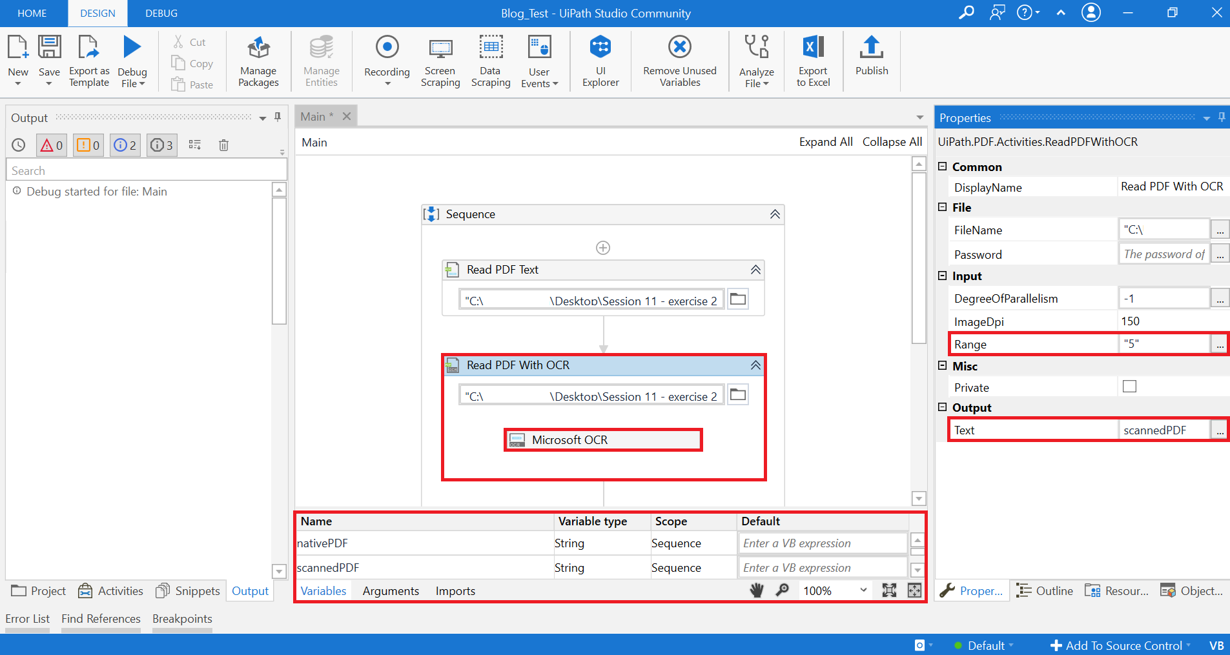
Task: Check the Private checkbox
Action: [1129, 387]
